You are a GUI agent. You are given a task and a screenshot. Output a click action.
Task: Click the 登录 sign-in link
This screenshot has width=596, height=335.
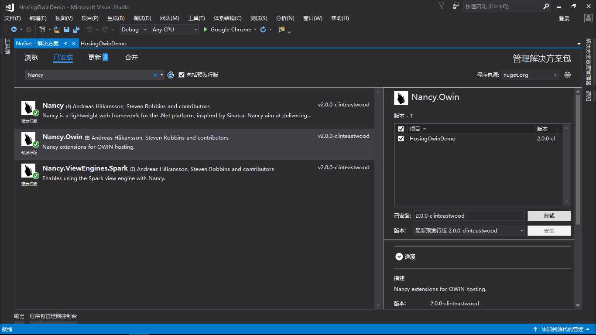click(564, 18)
